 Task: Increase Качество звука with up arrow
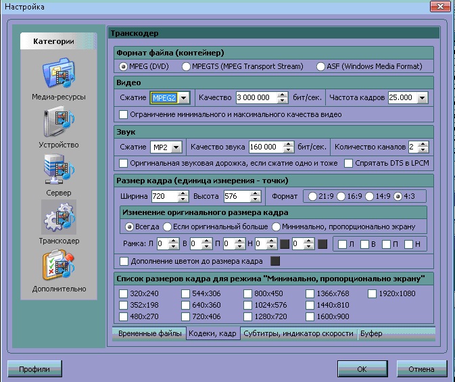pyautogui.click(x=288, y=144)
